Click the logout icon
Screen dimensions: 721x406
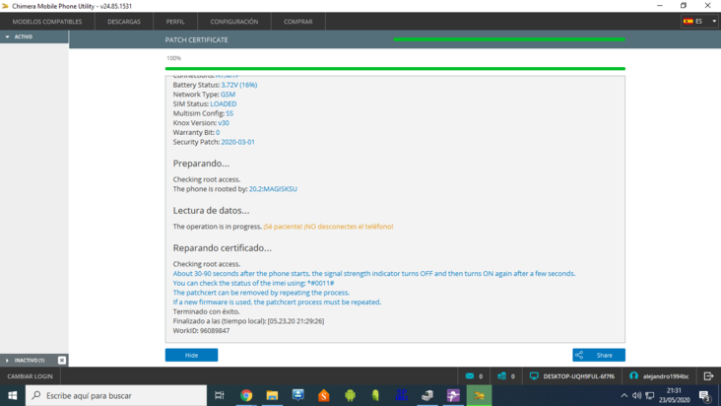[708, 375]
